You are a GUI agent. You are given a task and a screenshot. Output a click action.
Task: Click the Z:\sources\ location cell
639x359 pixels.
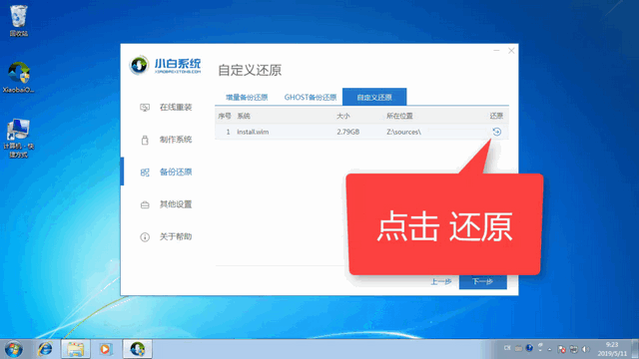pyautogui.click(x=403, y=132)
